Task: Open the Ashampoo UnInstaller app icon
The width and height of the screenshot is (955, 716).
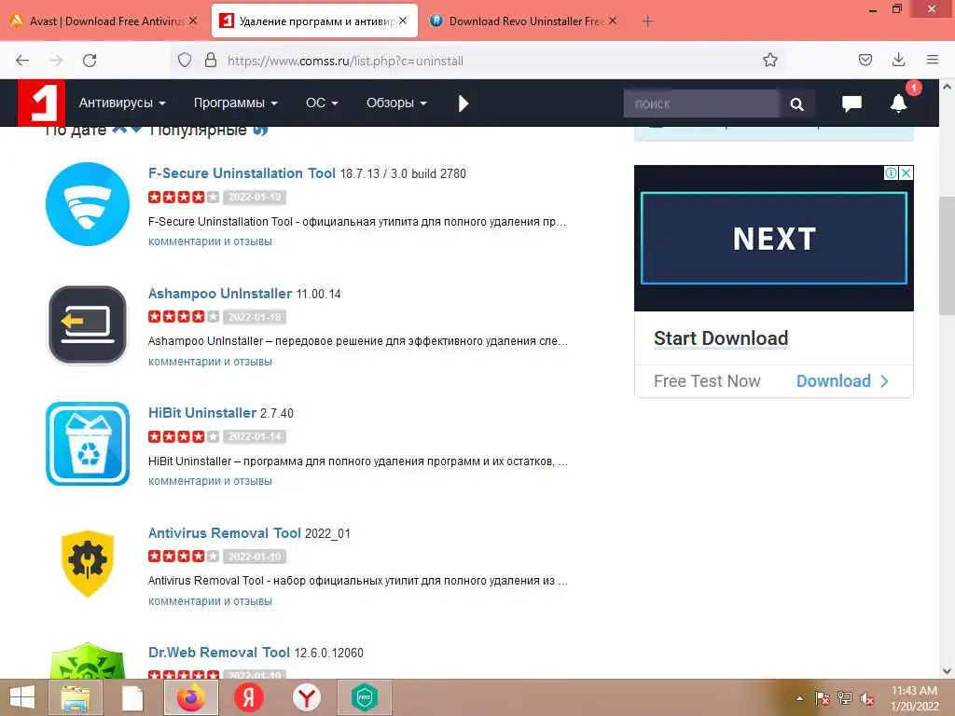Action: [x=88, y=324]
